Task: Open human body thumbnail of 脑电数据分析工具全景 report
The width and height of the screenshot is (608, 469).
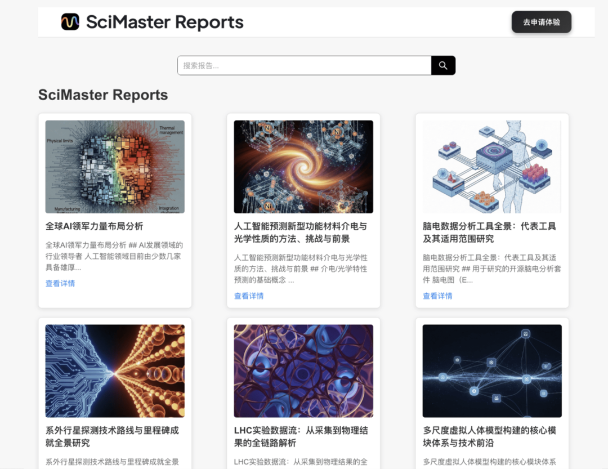Action: (x=491, y=167)
